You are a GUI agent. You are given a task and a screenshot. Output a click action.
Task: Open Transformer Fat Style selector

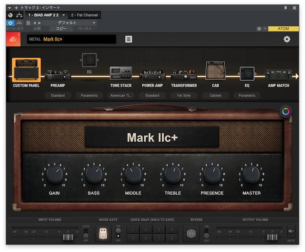(184, 96)
